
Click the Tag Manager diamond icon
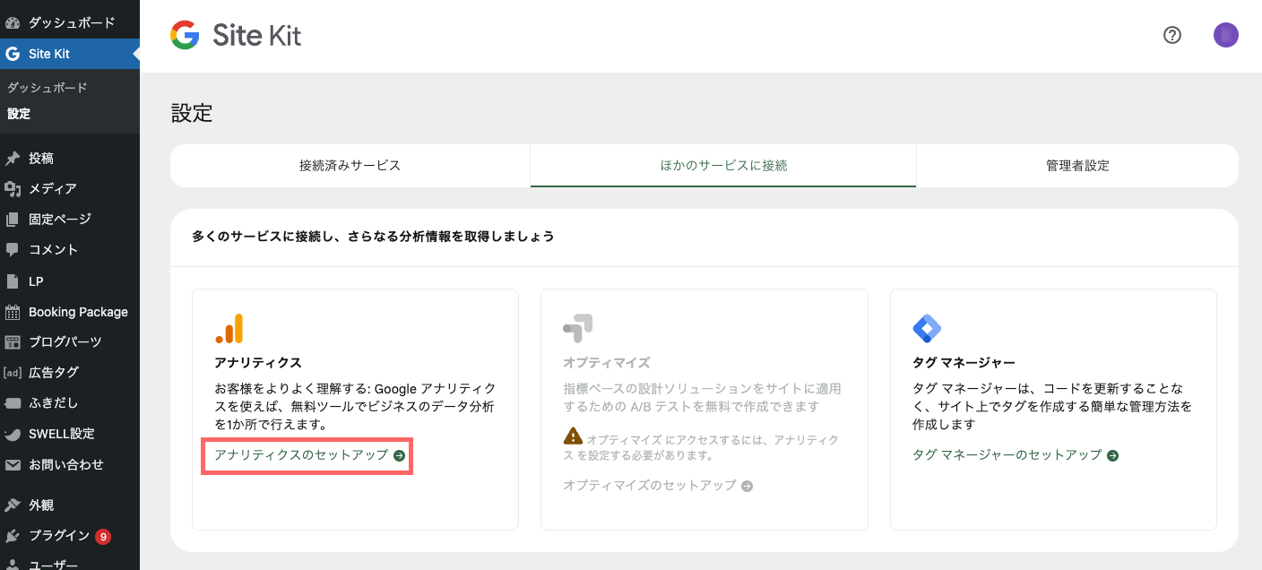pos(926,329)
